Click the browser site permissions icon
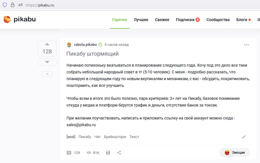 click(x=20, y=5)
